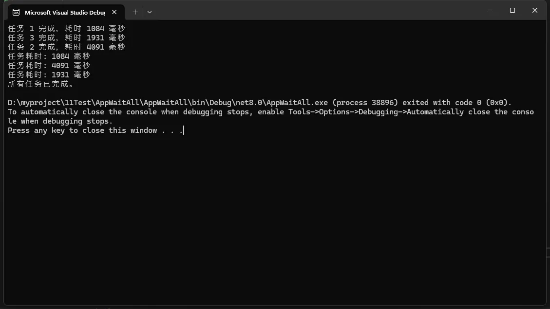Minimize the terminal window
This screenshot has height=309, width=550.
click(490, 10)
